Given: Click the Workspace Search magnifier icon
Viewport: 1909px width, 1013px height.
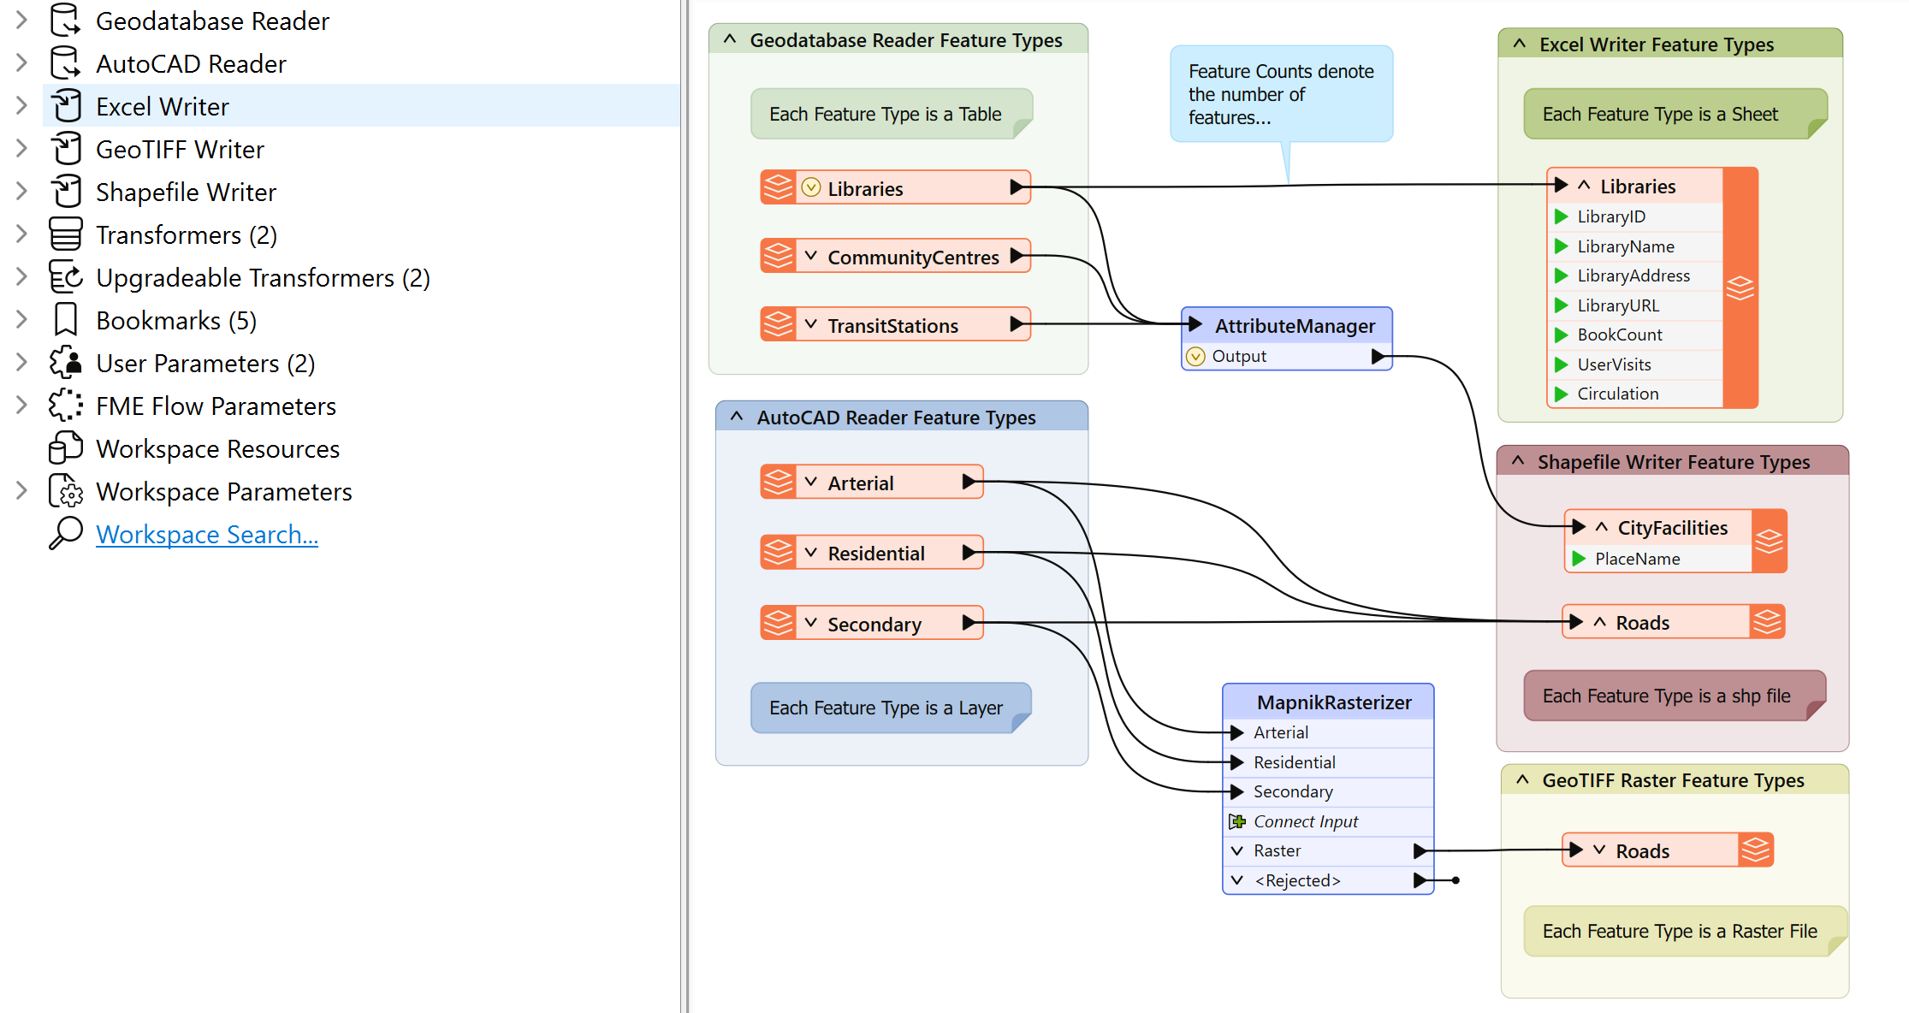Looking at the screenshot, I should coord(64,534).
